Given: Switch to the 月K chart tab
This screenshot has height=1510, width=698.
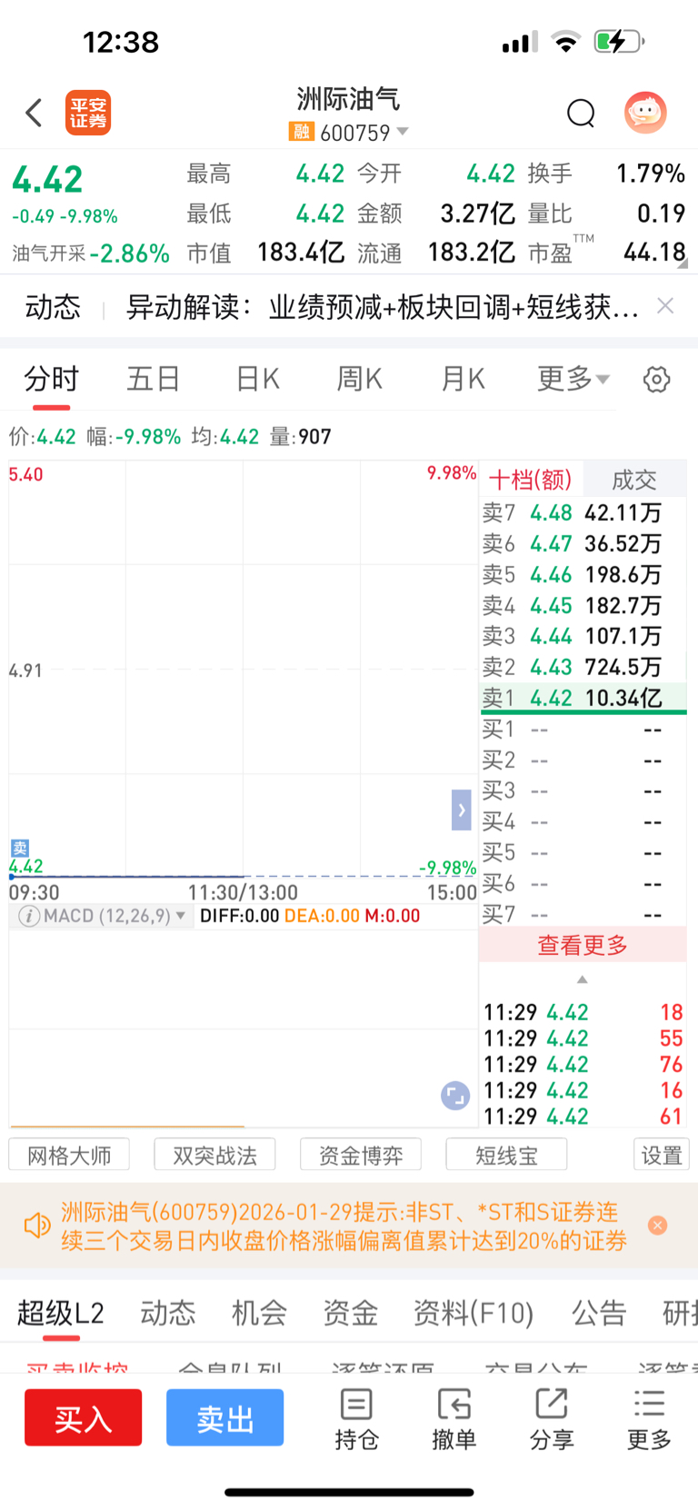Looking at the screenshot, I should pos(463,378).
